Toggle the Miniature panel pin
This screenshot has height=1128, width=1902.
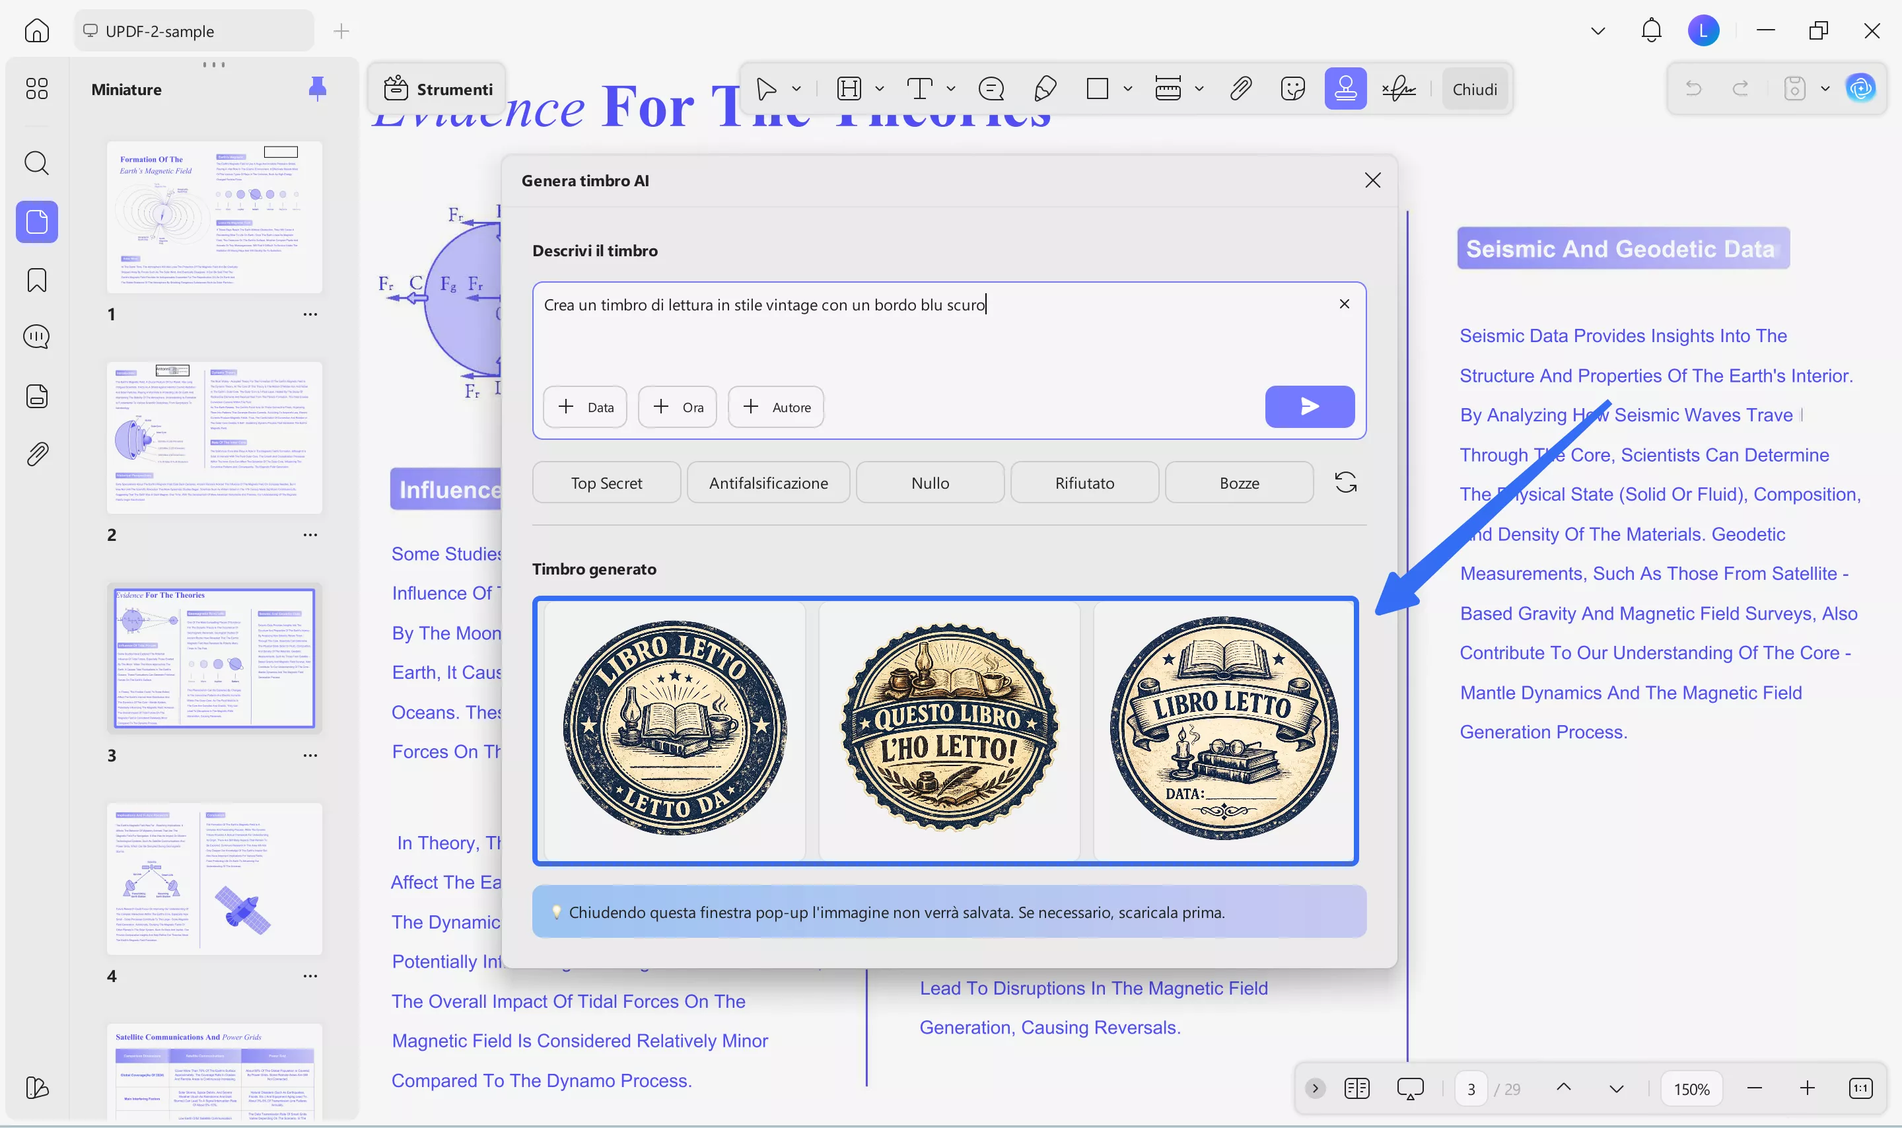click(x=318, y=89)
